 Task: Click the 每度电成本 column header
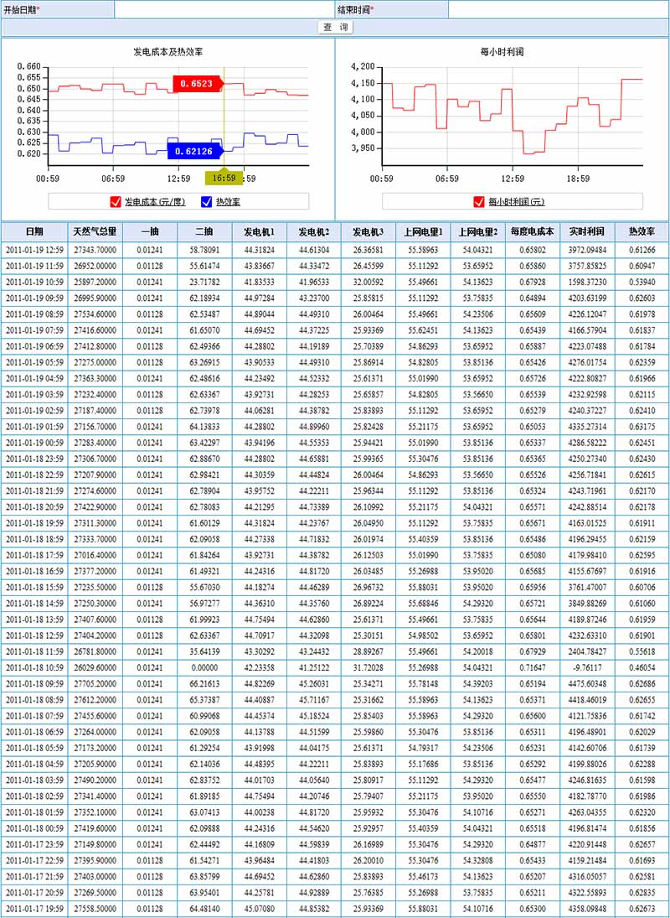533,232
